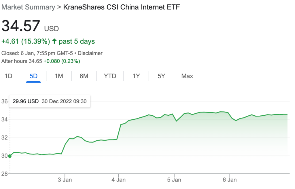Click the green up arrow icon
The height and width of the screenshot is (189, 295).
pyautogui.click(x=54, y=41)
